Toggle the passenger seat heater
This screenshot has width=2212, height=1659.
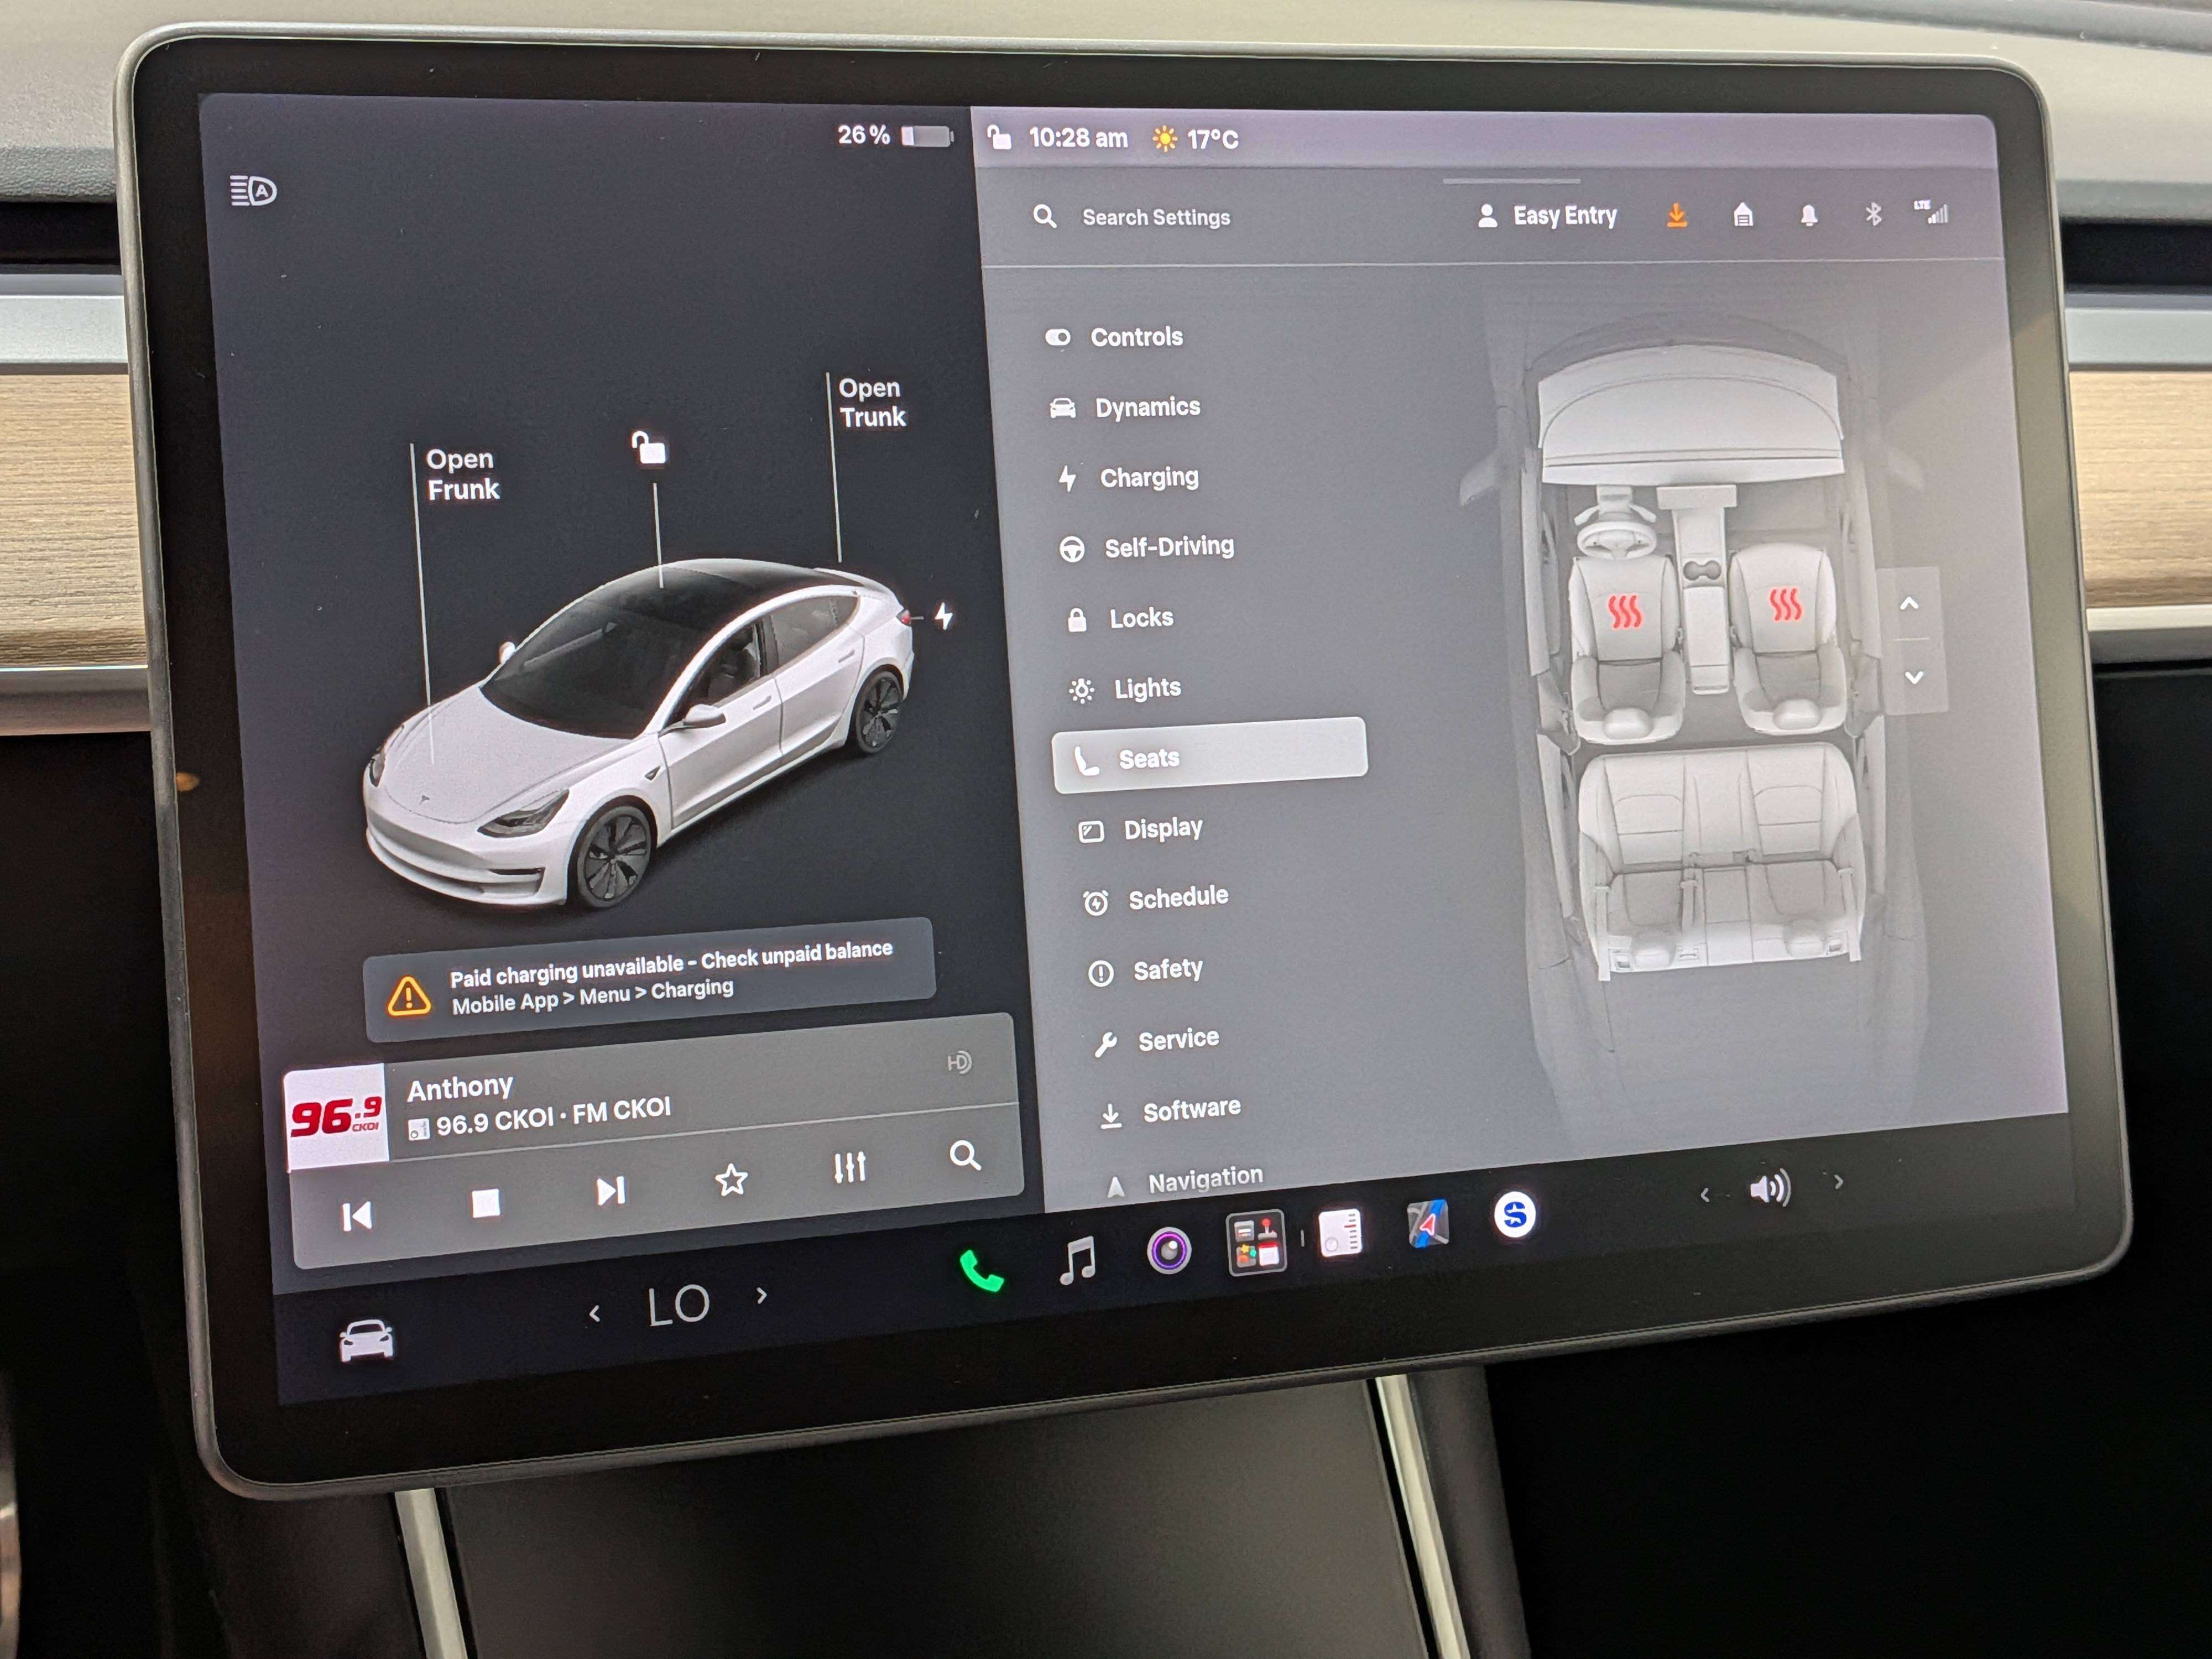tap(1786, 604)
